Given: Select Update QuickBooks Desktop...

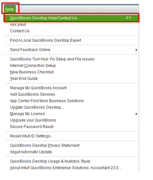Looking at the screenshot, I should (71, 107).
